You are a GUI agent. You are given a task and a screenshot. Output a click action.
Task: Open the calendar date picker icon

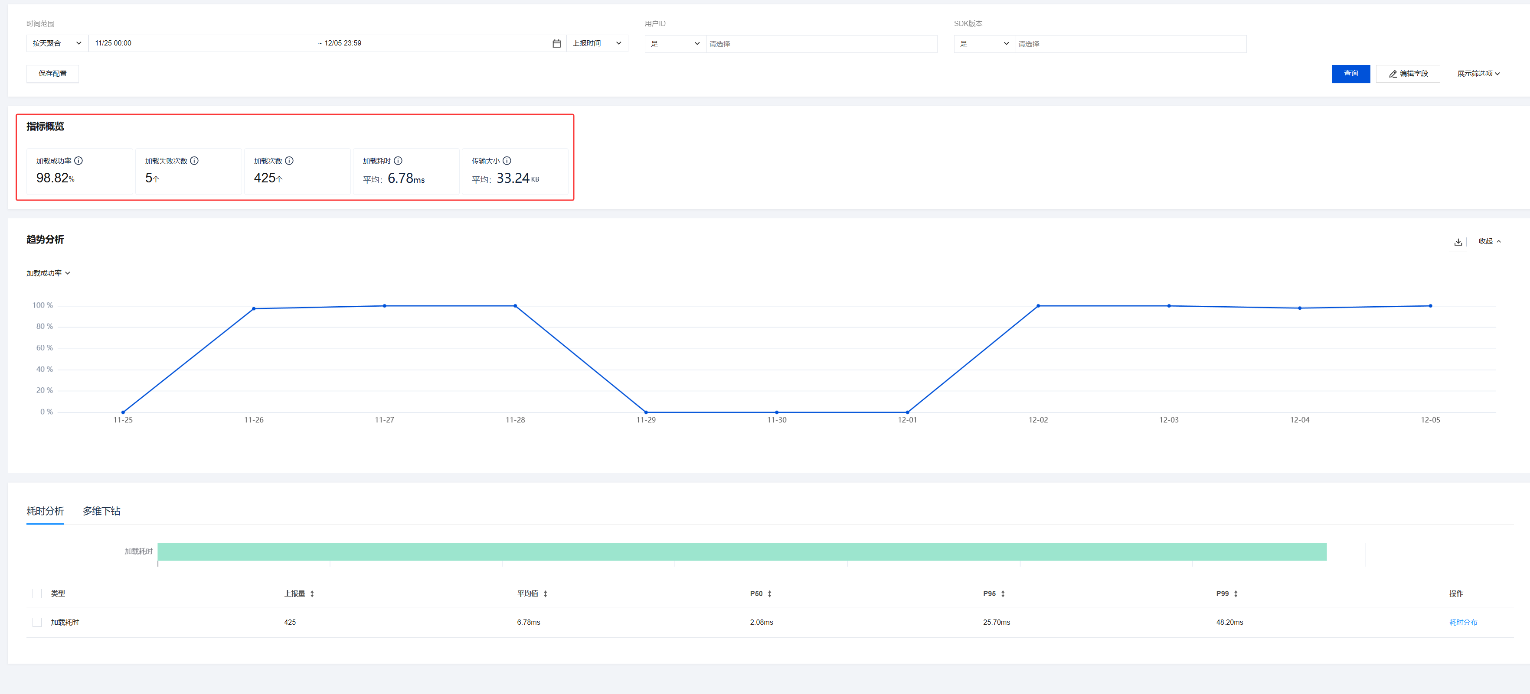point(556,43)
